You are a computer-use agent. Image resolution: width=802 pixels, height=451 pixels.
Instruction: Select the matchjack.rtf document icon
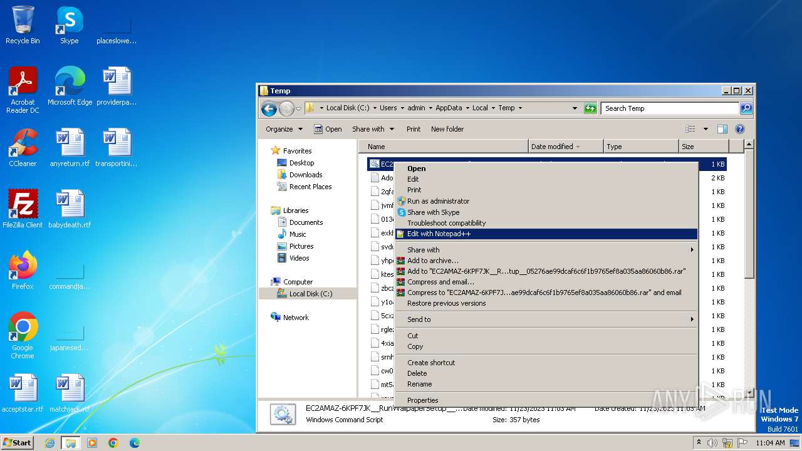70,393
